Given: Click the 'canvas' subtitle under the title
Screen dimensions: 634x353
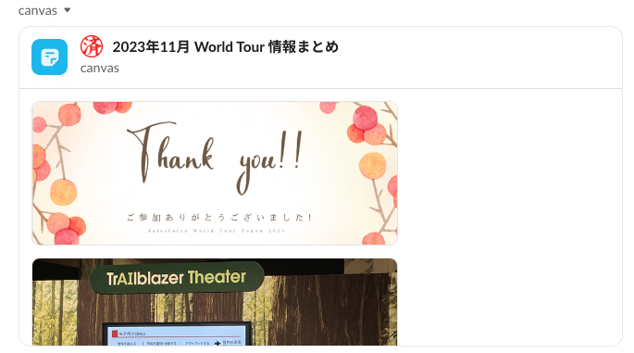Looking at the screenshot, I should click(99, 69).
